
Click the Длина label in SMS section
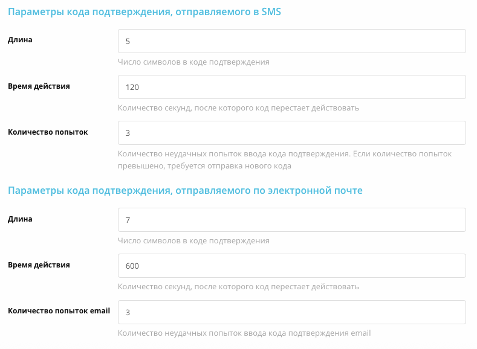pyautogui.click(x=20, y=40)
